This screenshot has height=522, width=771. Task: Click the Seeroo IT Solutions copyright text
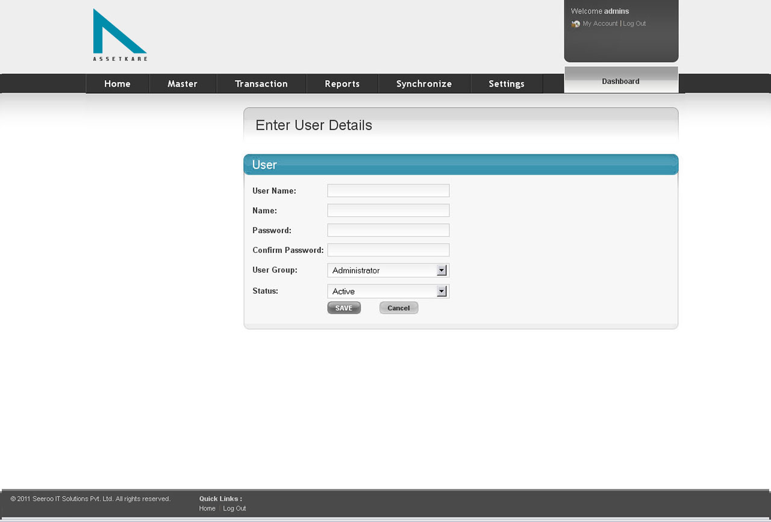point(90,499)
